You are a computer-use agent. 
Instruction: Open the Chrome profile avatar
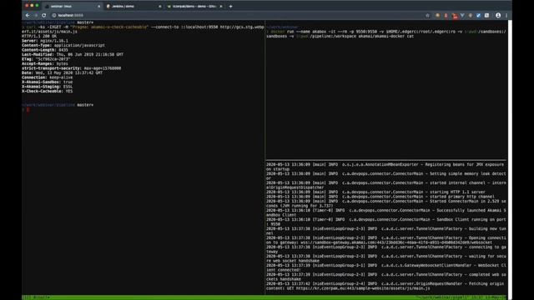click(498, 15)
